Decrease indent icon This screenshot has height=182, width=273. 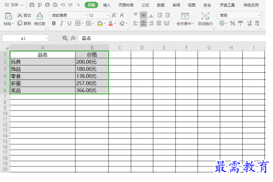160,15
